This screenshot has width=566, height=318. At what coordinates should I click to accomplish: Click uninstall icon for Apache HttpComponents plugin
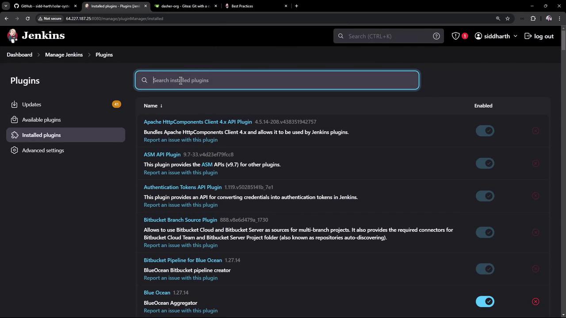coord(535,131)
